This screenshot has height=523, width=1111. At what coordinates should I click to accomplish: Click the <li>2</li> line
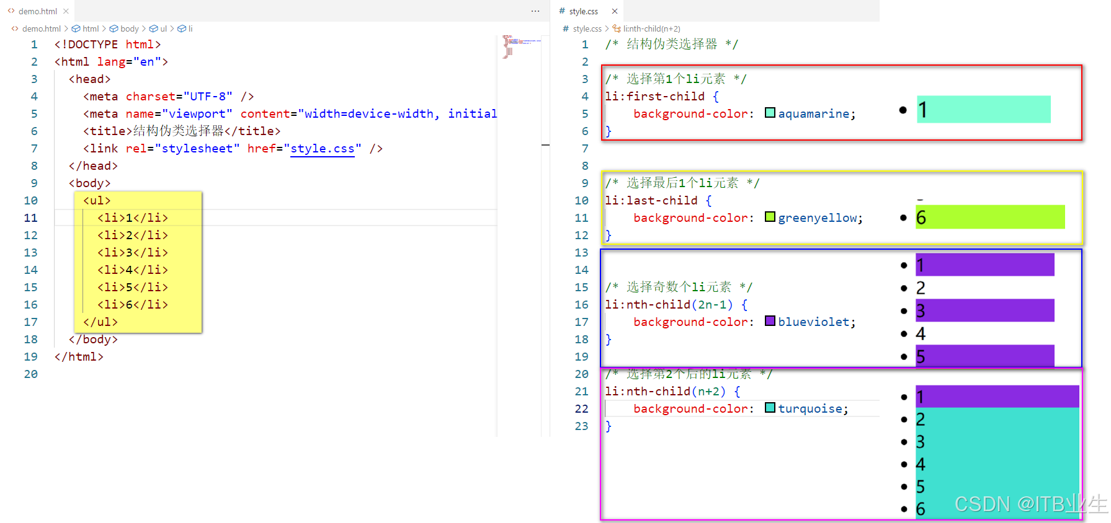(133, 235)
